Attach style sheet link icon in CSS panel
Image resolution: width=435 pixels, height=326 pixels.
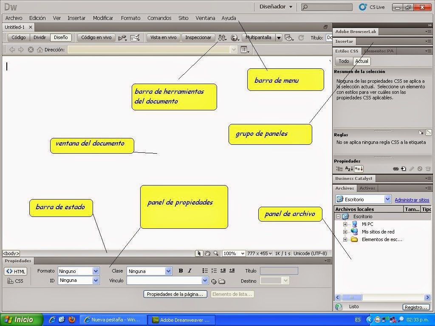[x=395, y=169]
